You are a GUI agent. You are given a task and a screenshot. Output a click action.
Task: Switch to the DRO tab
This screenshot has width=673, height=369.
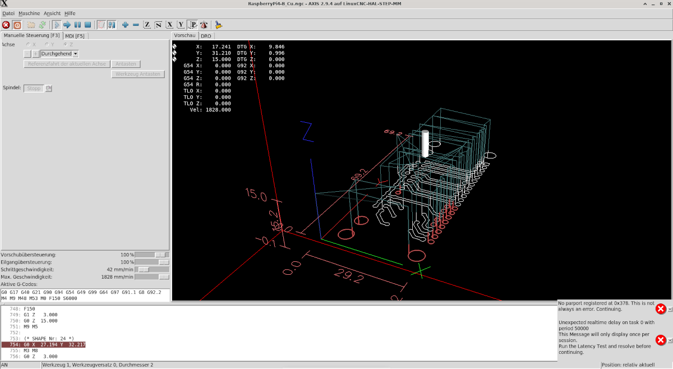tap(206, 35)
